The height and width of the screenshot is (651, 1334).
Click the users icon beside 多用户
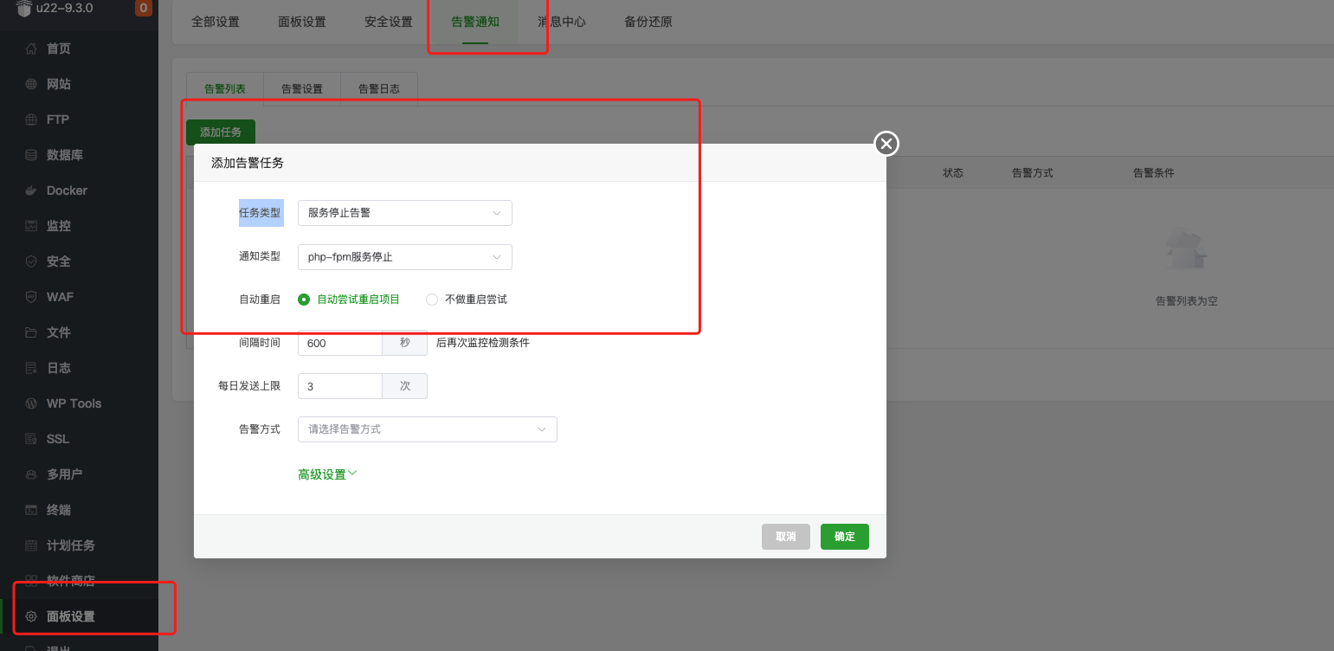31,474
